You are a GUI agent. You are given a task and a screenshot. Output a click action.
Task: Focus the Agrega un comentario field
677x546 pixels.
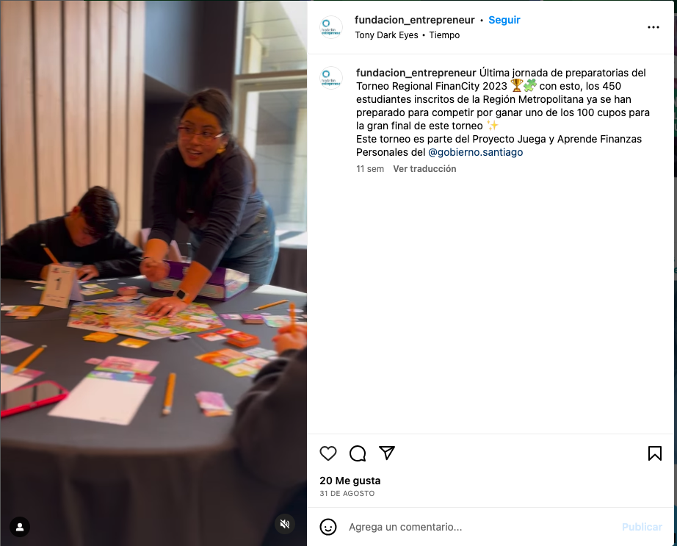pos(482,527)
